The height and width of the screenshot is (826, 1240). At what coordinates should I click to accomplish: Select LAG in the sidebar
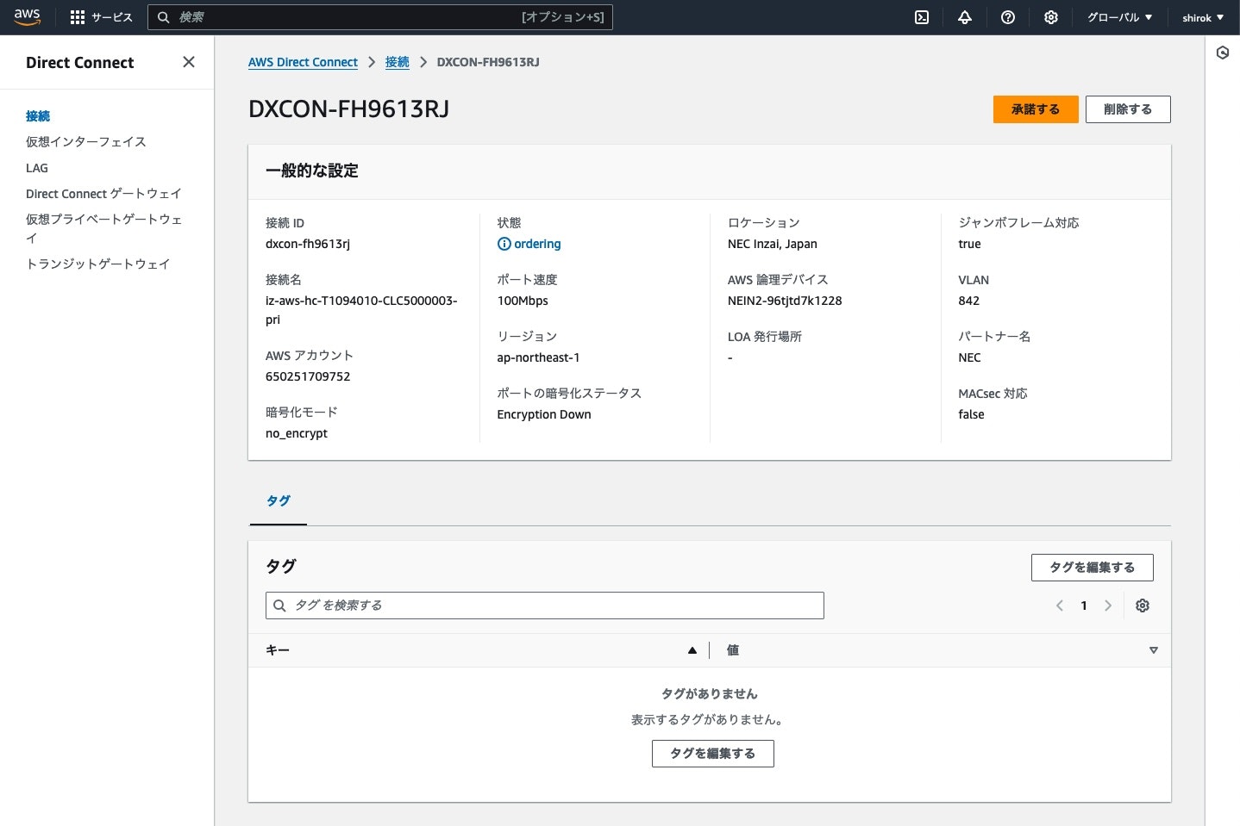[x=37, y=168]
